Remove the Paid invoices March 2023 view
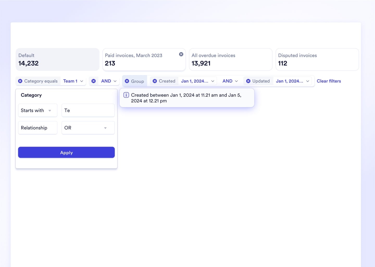 (181, 54)
